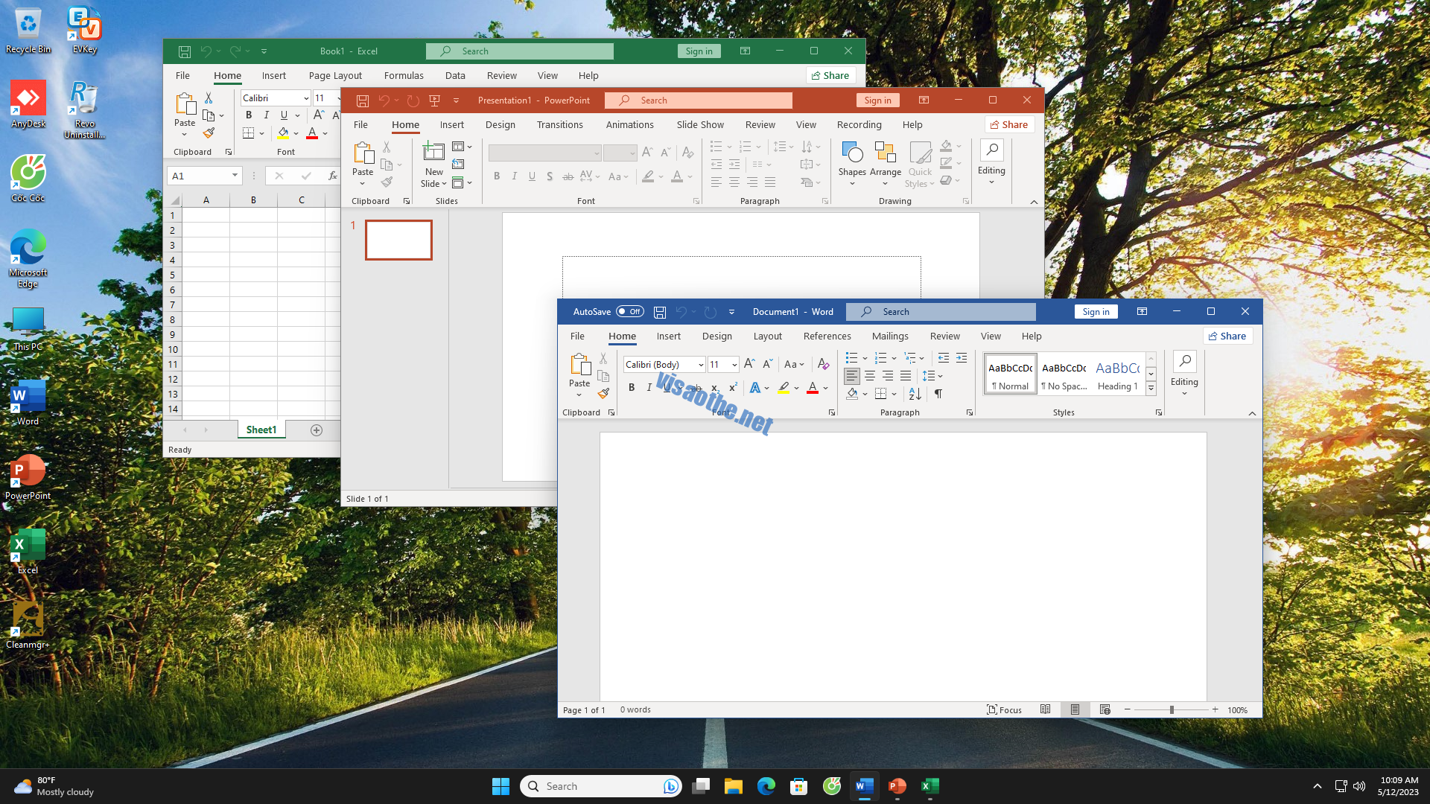Viewport: 1430px width, 804px height.
Task: Click Word zoom slider handle
Action: click(1172, 710)
